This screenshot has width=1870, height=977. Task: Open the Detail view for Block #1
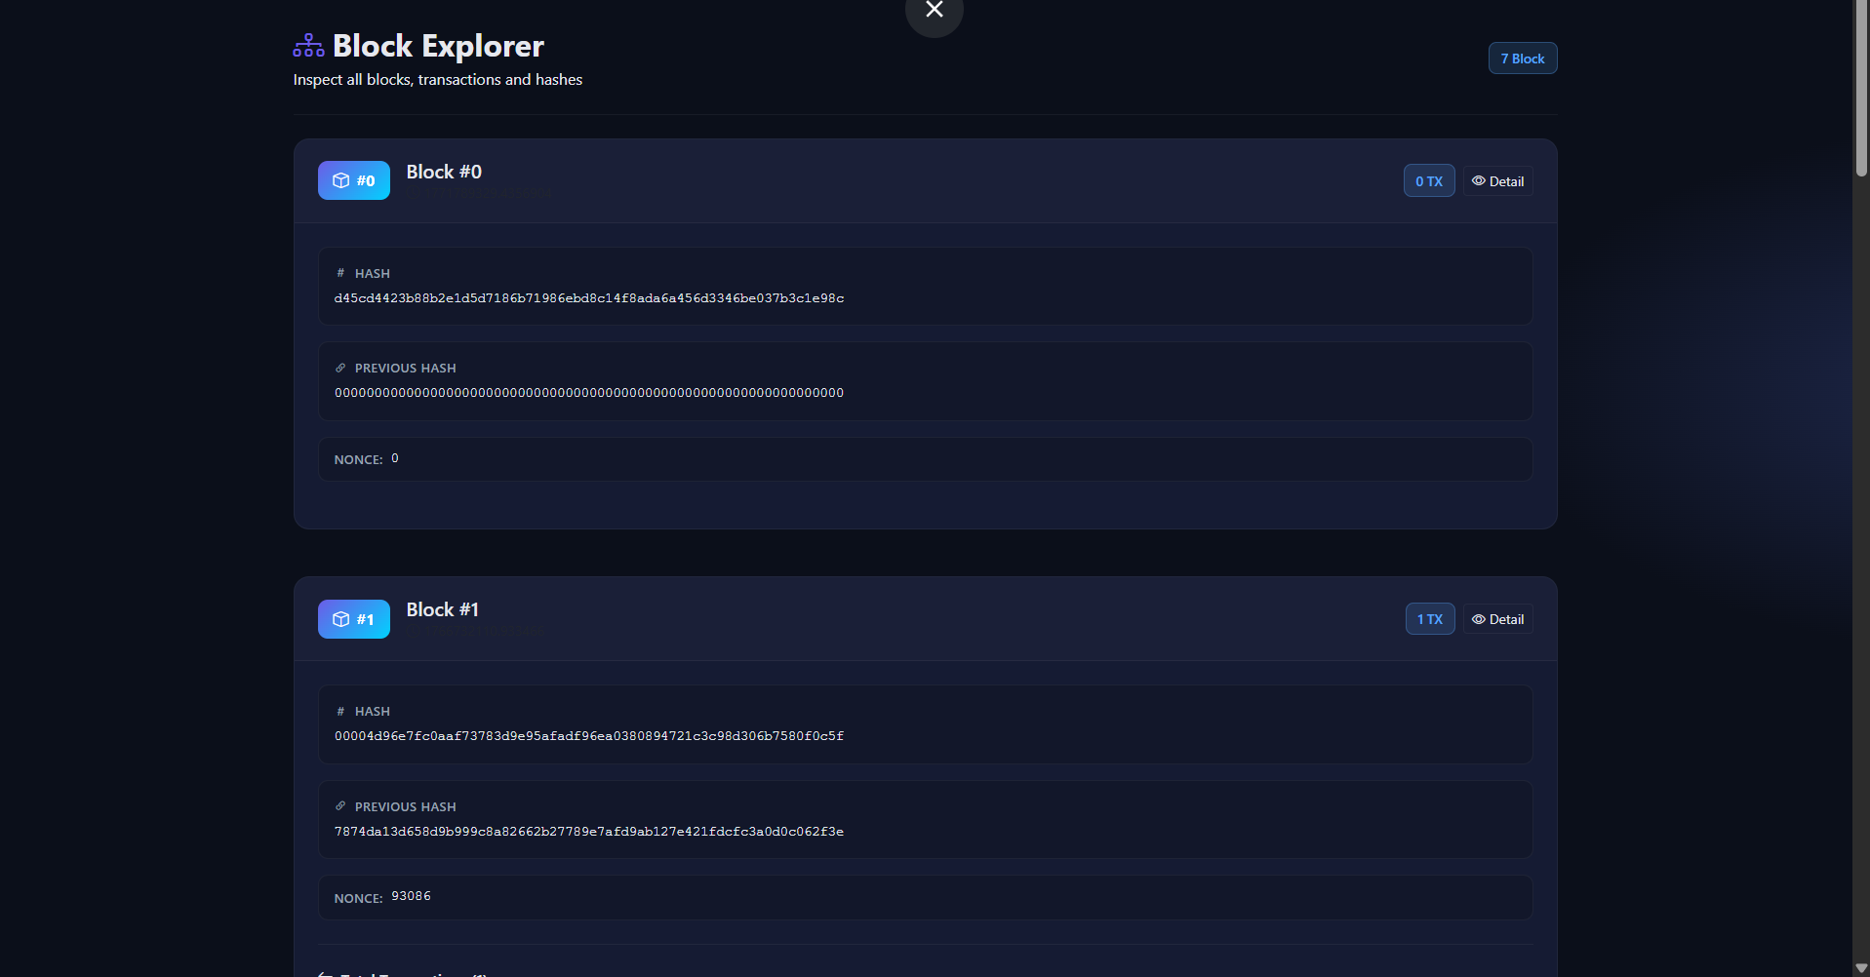click(x=1497, y=618)
